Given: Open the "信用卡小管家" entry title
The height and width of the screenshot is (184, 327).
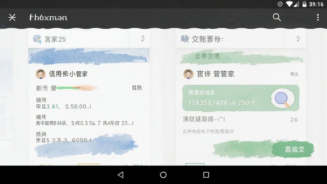Looking at the screenshot, I should (68, 74).
